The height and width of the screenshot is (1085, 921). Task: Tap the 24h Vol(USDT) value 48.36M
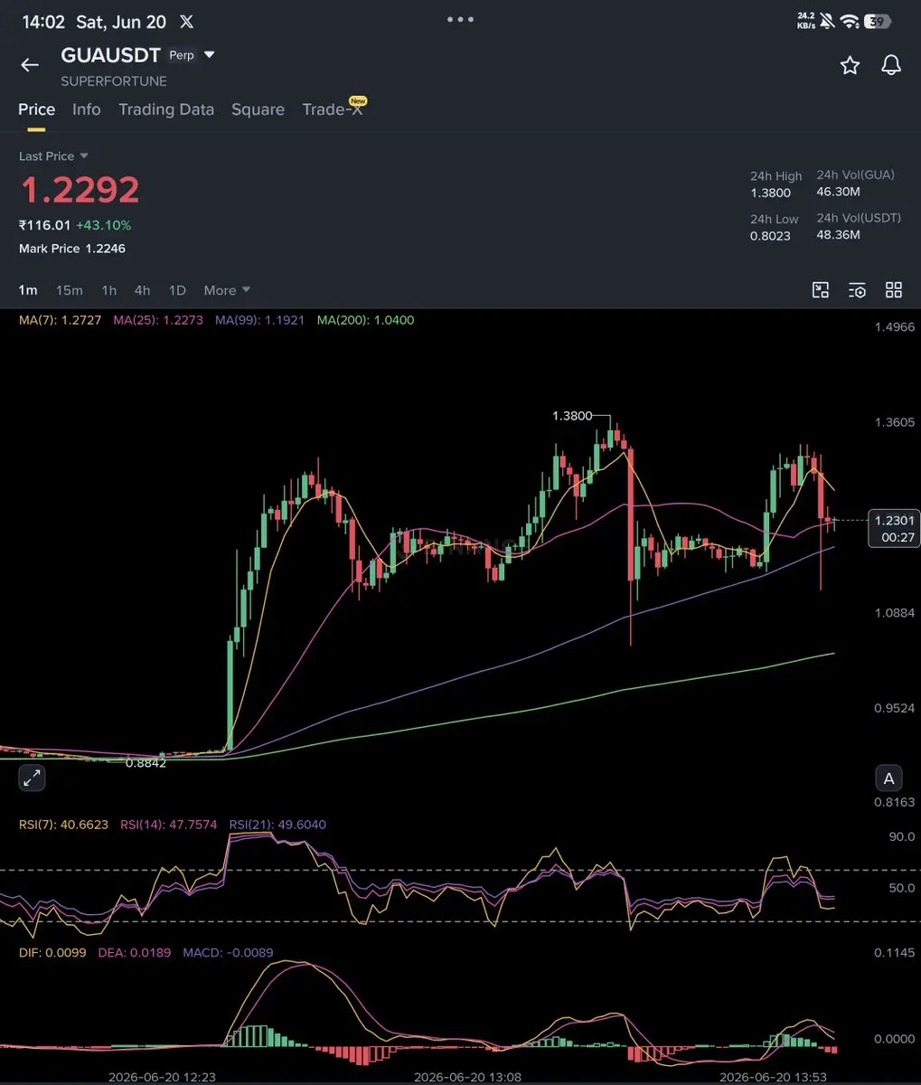[x=838, y=235]
